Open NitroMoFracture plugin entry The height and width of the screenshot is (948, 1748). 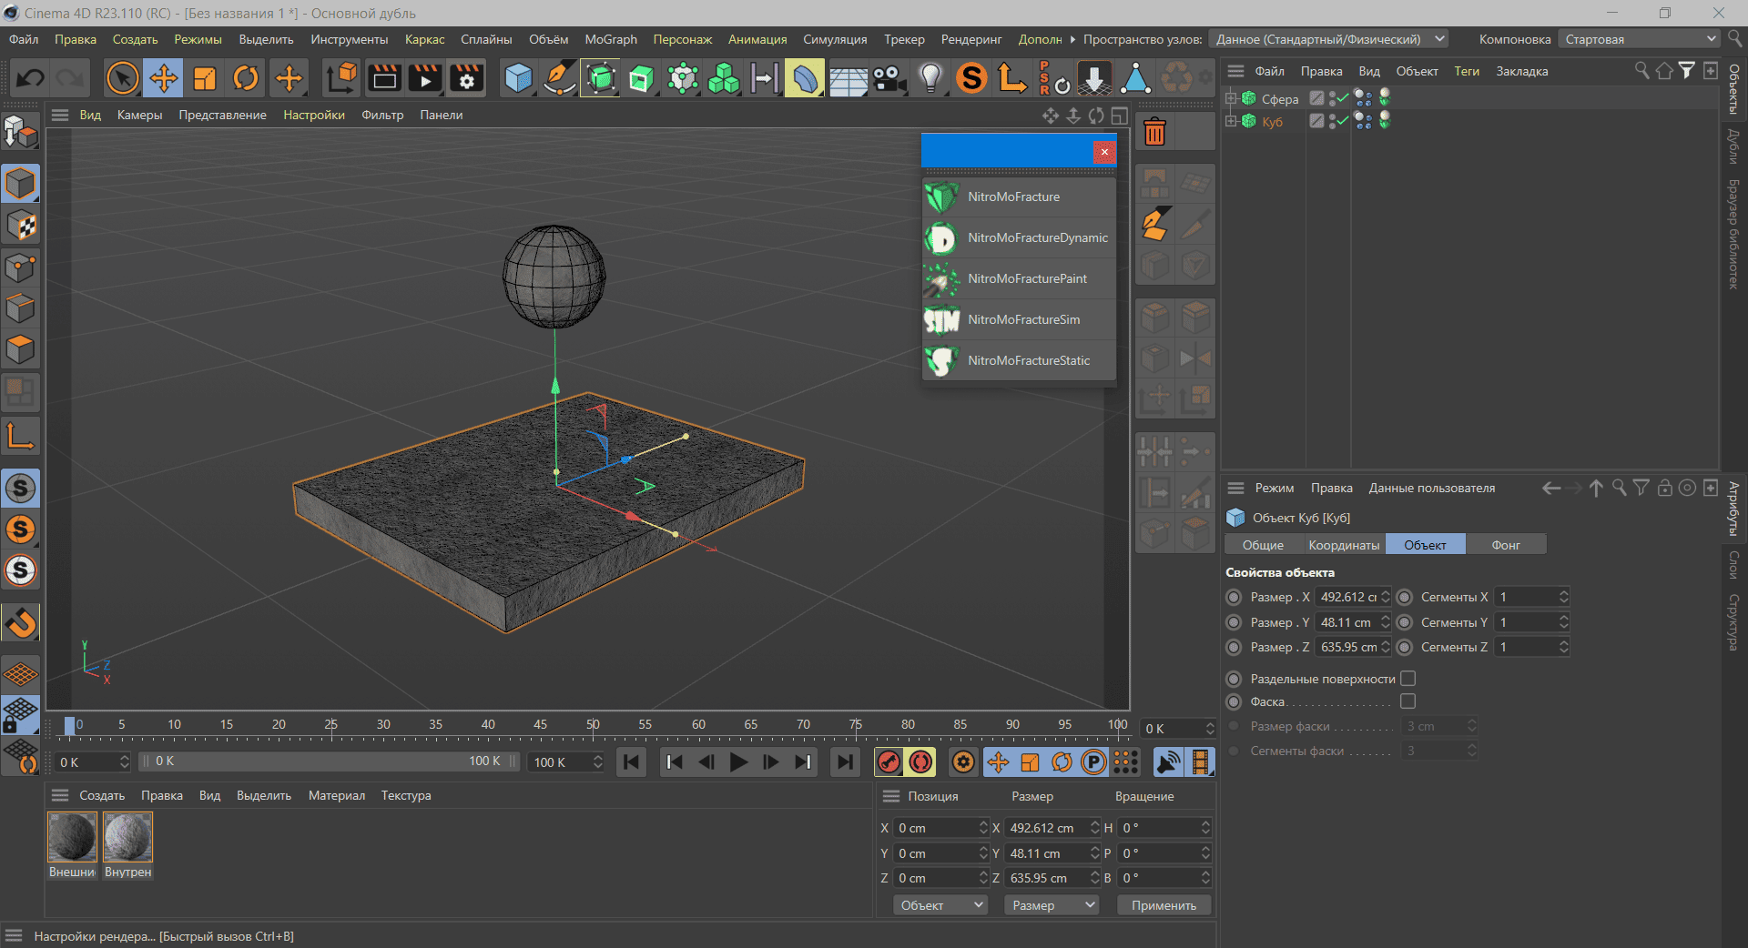pos(1019,197)
